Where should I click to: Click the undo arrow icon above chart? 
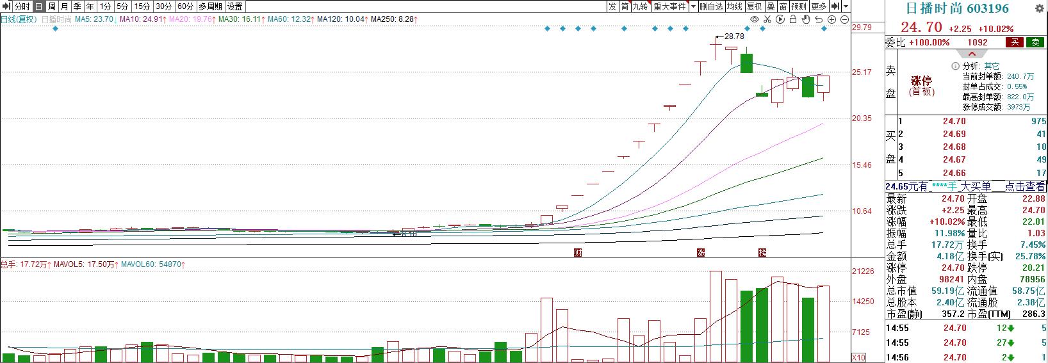point(819,20)
